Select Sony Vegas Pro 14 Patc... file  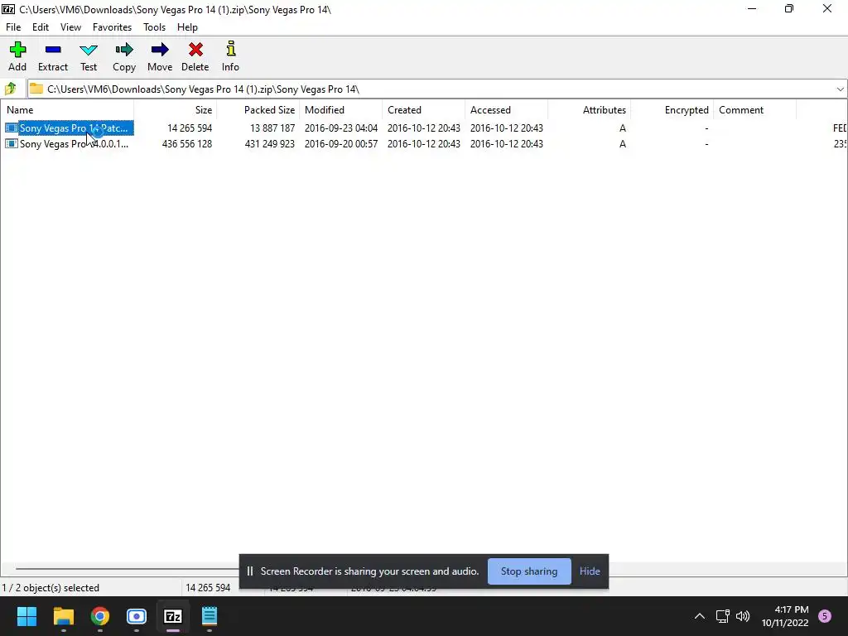[74, 128]
